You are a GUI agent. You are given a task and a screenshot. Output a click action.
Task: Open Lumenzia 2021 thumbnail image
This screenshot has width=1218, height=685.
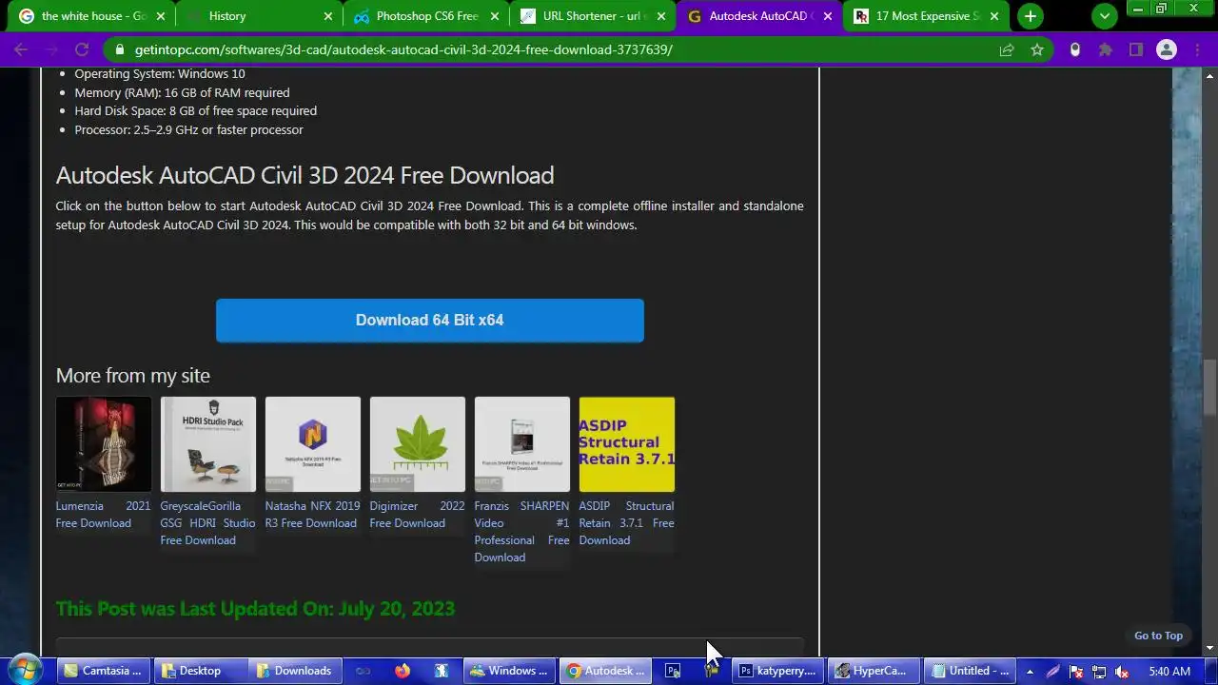[104, 444]
